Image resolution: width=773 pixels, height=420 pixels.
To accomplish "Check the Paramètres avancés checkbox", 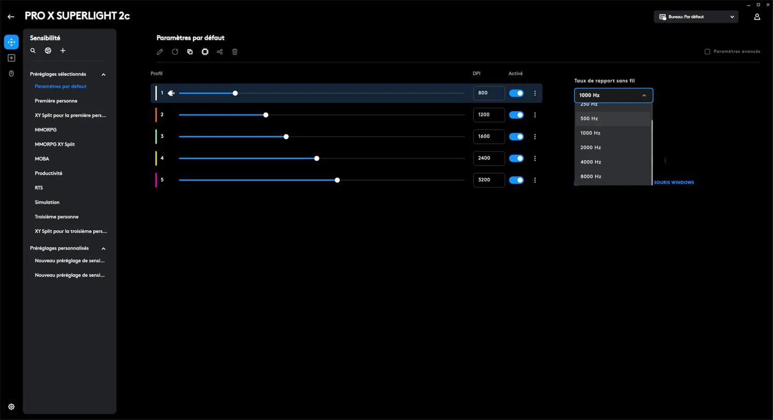I will [707, 52].
